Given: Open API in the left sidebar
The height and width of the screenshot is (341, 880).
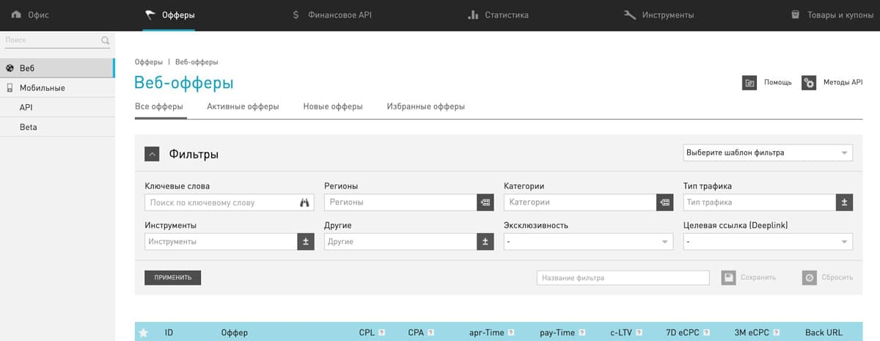Looking at the screenshot, I should (57, 108).
